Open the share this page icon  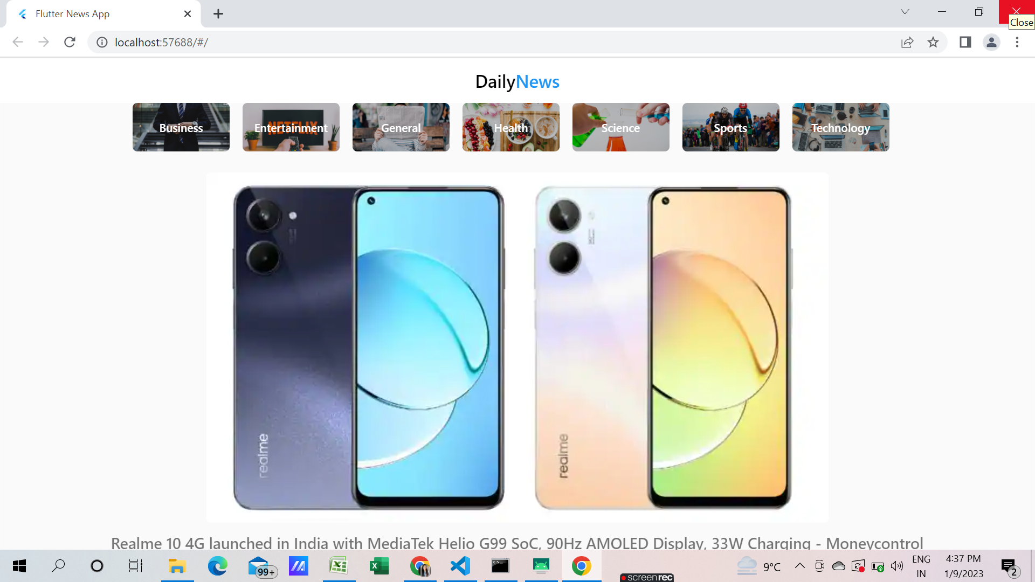coord(908,42)
